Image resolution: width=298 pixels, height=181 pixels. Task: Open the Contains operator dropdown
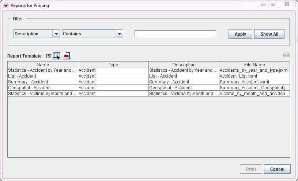[x=119, y=34]
